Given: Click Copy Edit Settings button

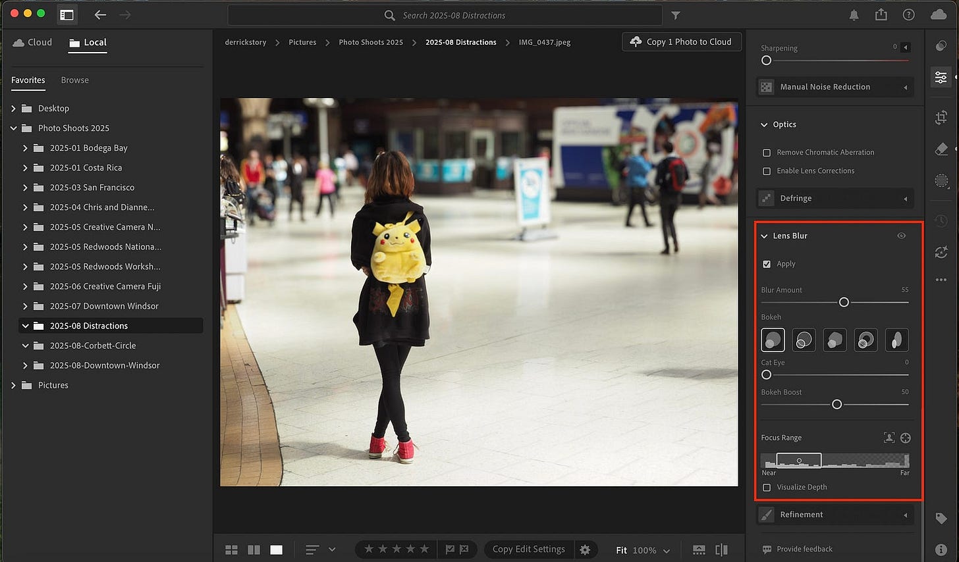Looking at the screenshot, I should point(529,549).
